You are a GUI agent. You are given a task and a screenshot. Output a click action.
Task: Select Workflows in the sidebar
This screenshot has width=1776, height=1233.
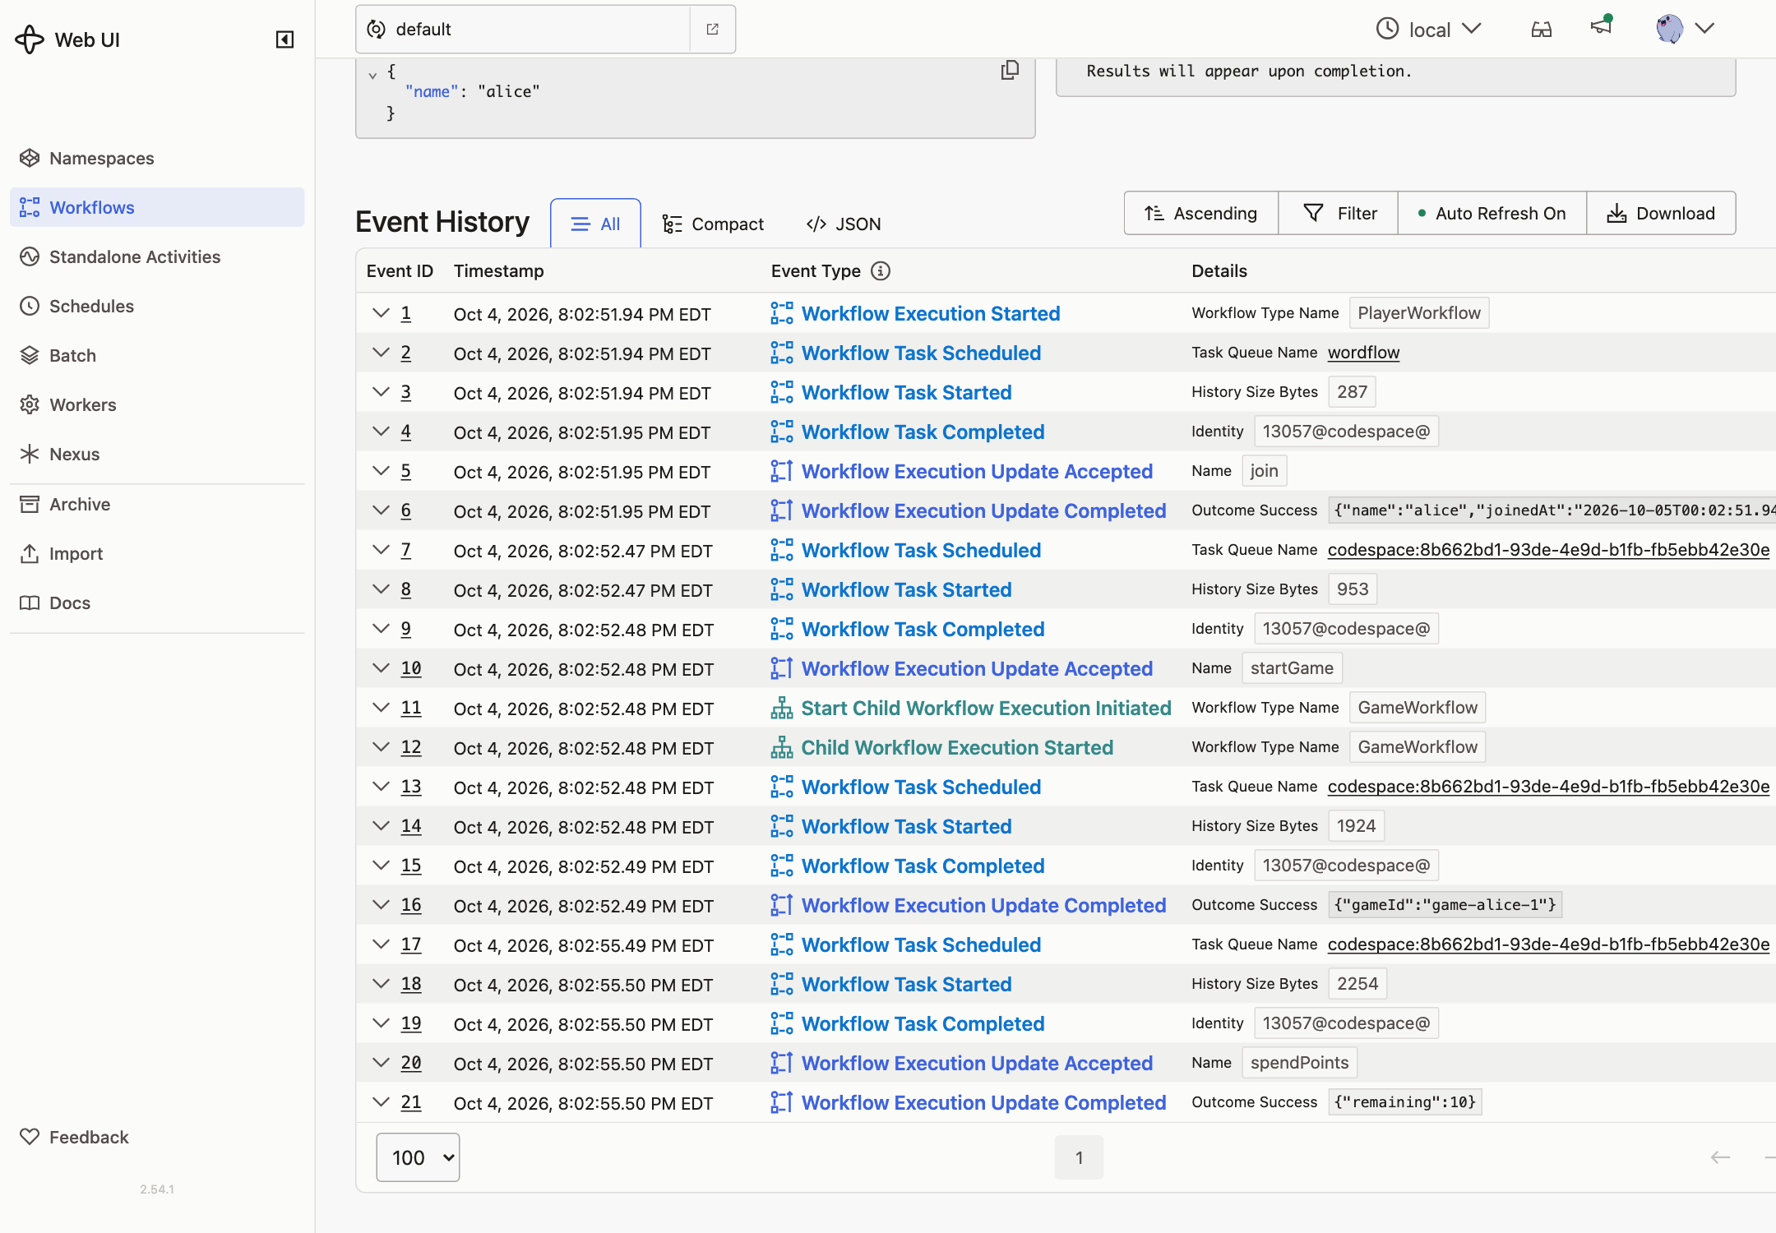[x=157, y=207]
